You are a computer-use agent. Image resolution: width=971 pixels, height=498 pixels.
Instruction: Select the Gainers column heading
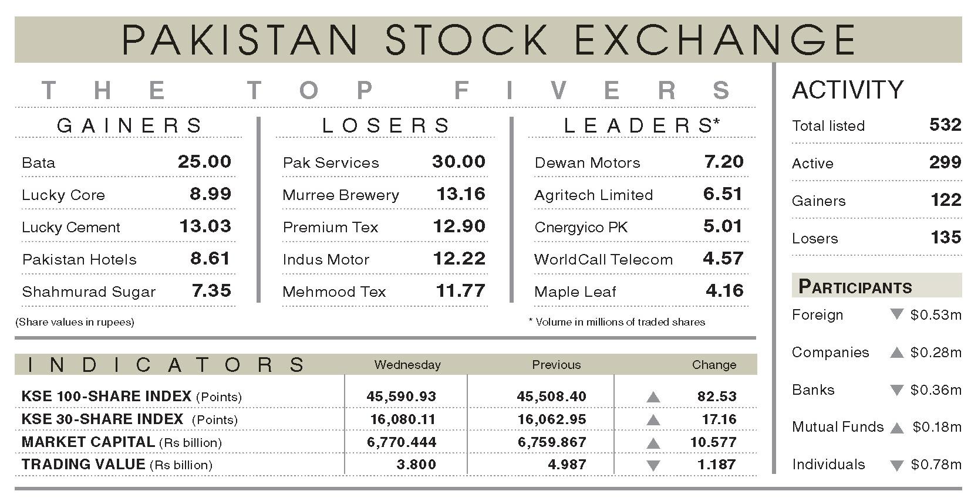129,126
